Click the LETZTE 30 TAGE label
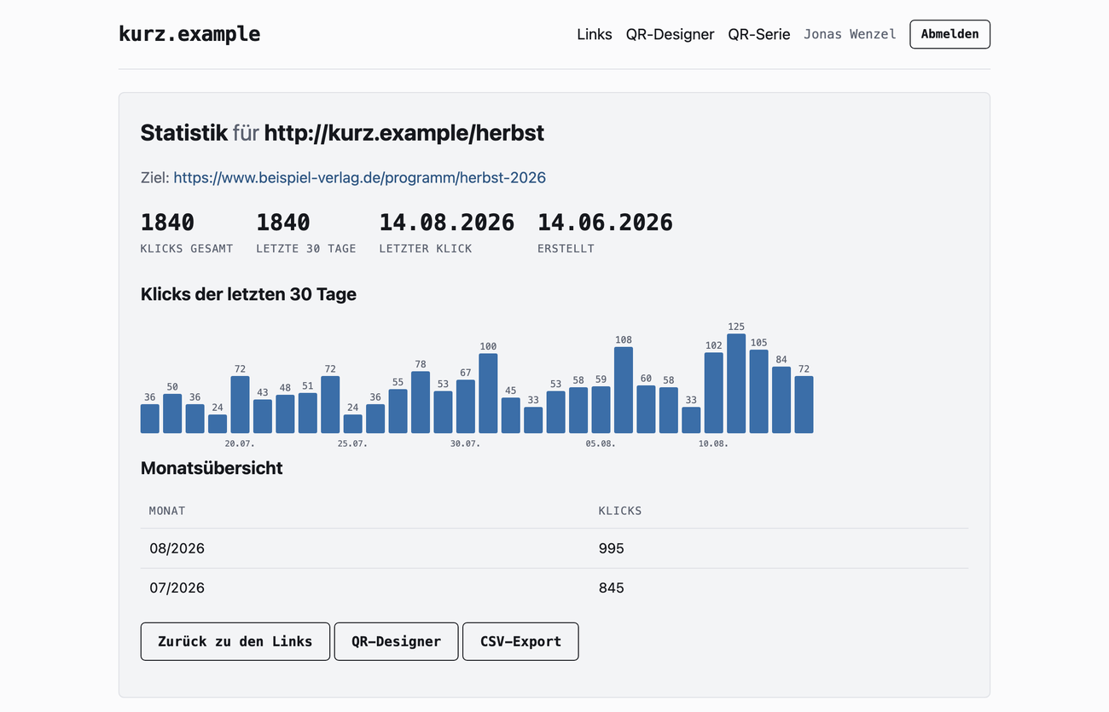Image resolution: width=1109 pixels, height=712 pixels. [306, 249]
